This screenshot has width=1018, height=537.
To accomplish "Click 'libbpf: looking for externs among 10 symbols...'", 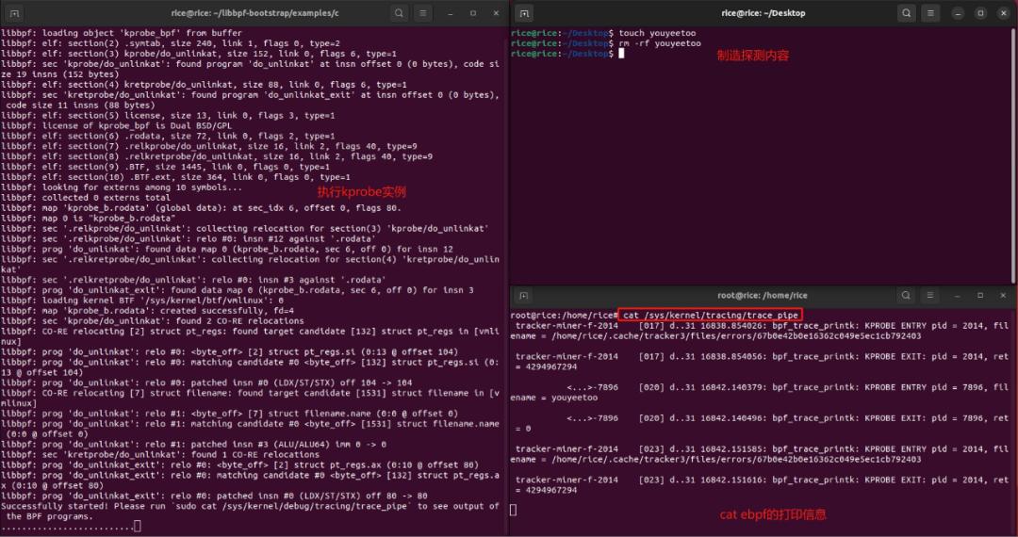I will tap(122, 187).
